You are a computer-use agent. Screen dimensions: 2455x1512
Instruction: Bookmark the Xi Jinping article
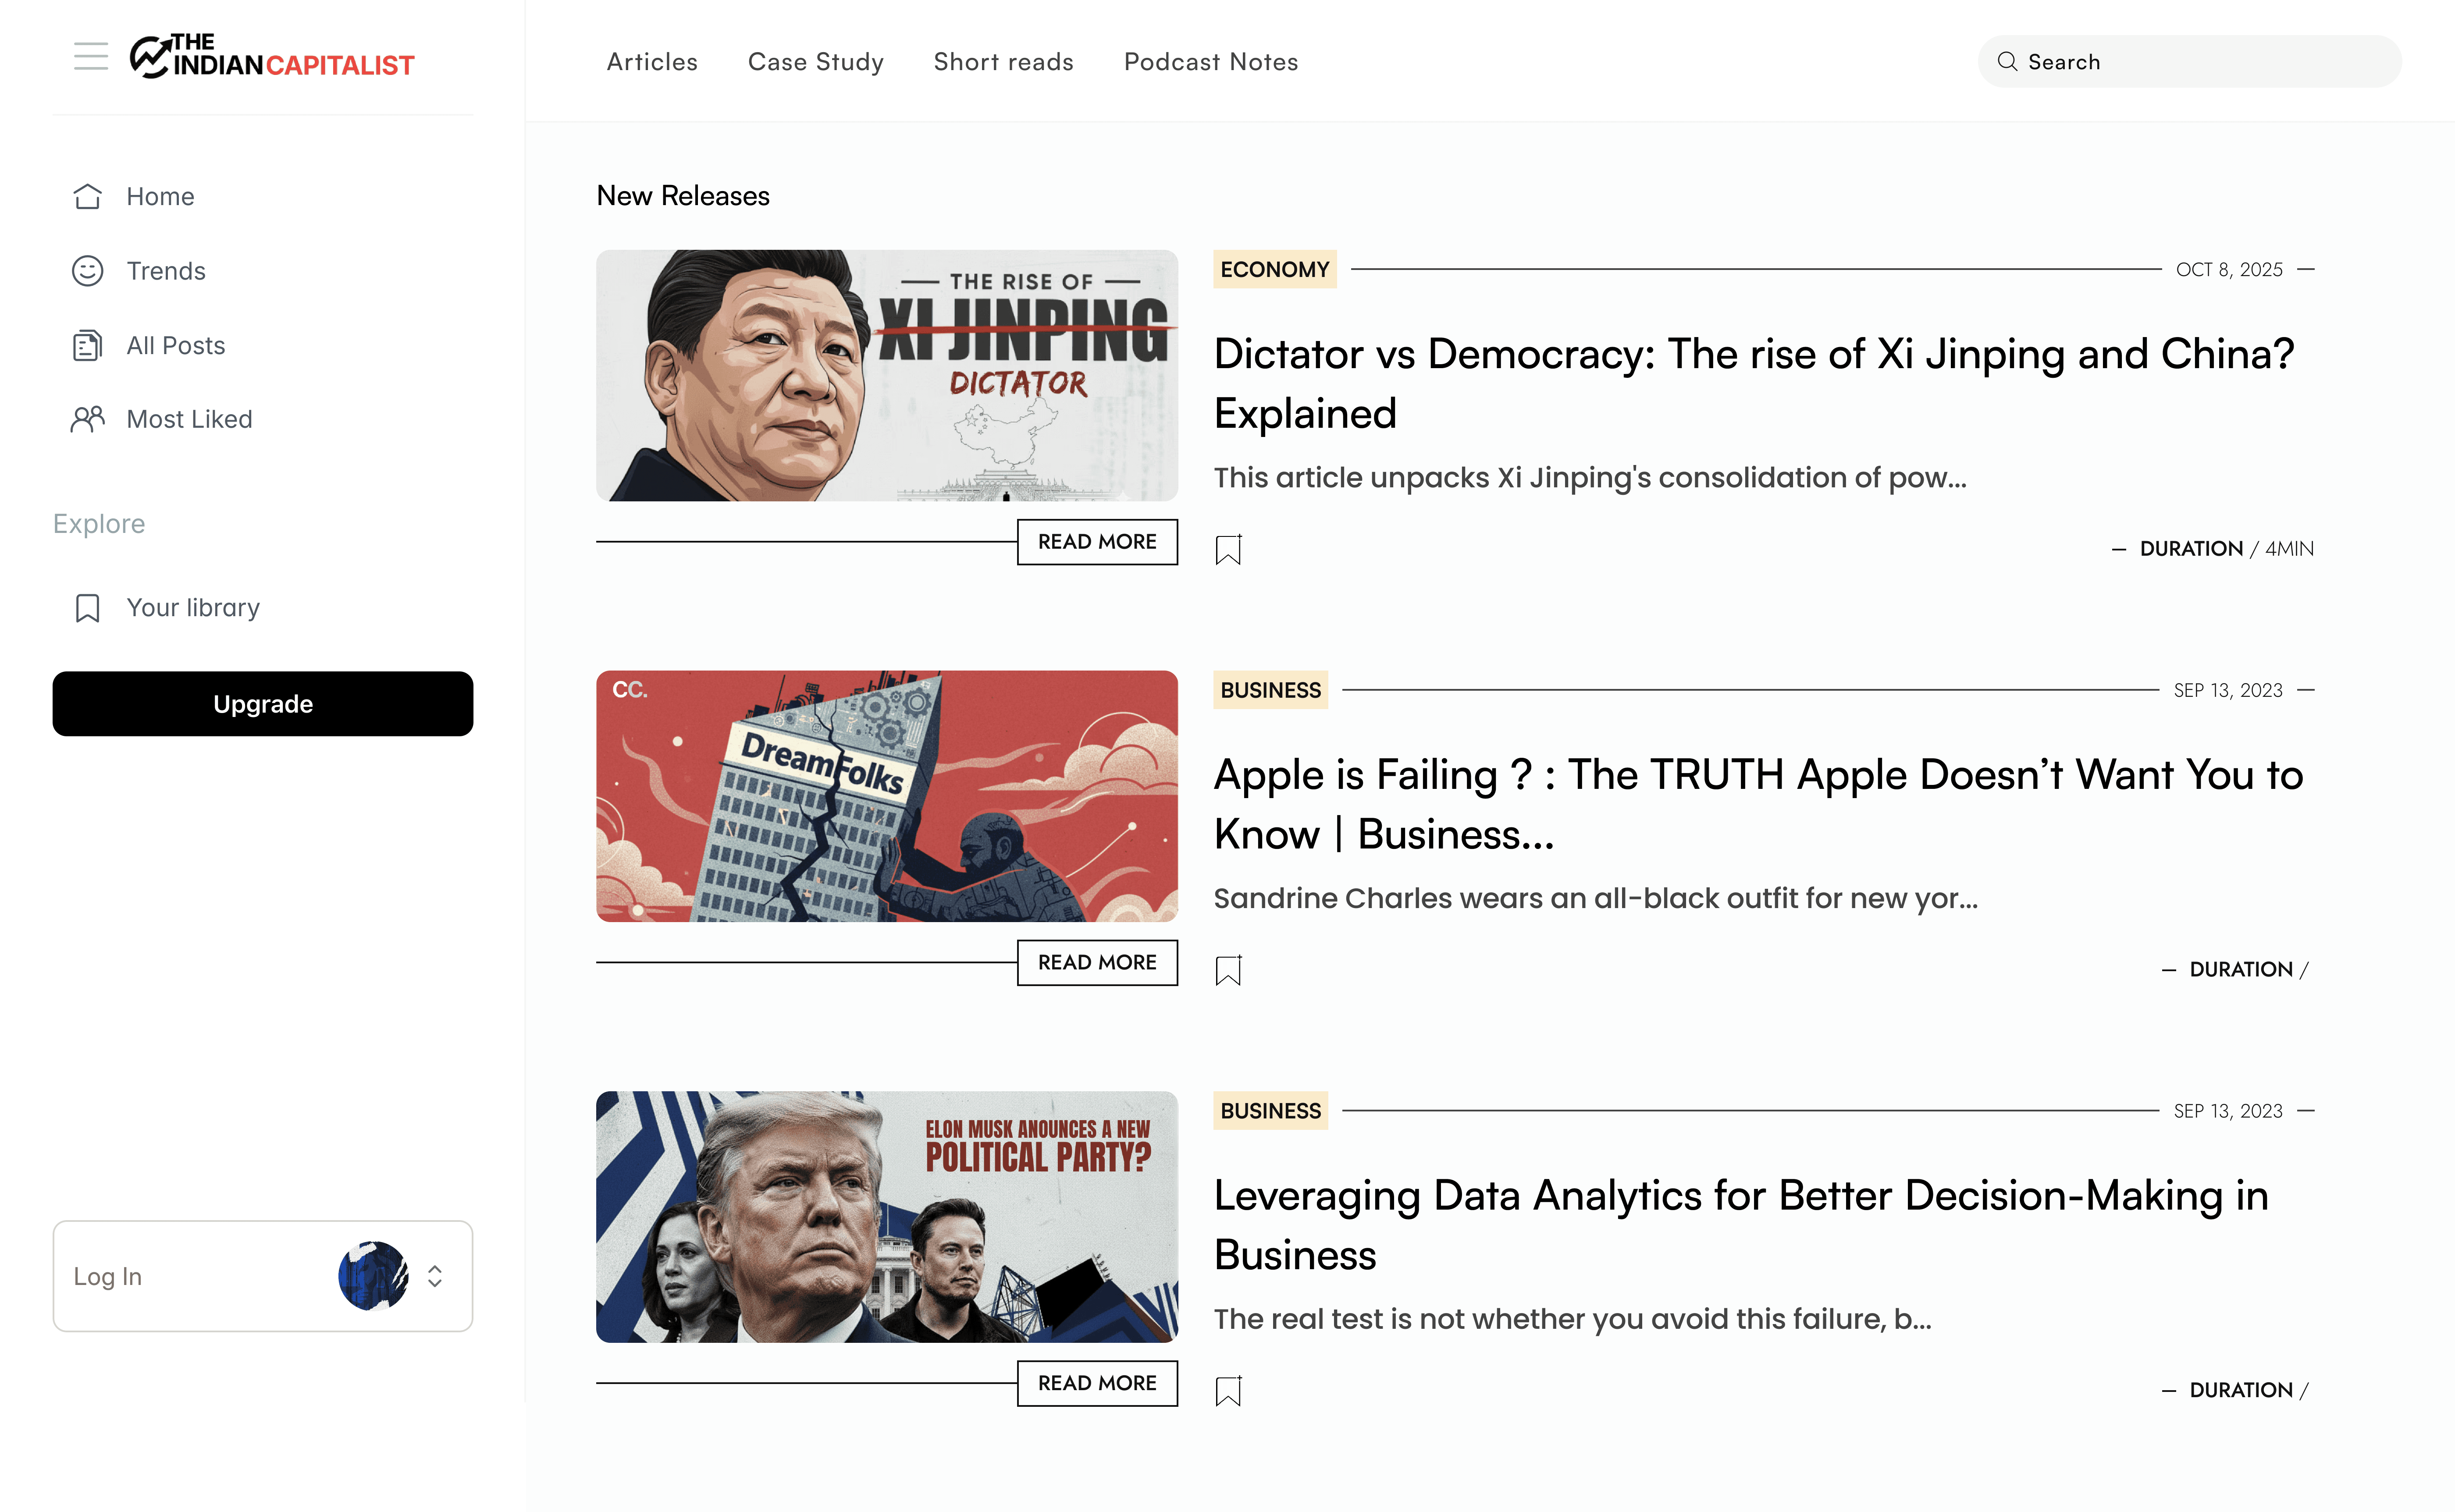(1228, 549)
